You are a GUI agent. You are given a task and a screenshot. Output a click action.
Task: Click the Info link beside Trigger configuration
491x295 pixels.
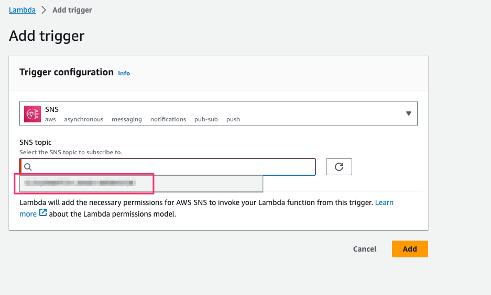click(x=124, y=73)
